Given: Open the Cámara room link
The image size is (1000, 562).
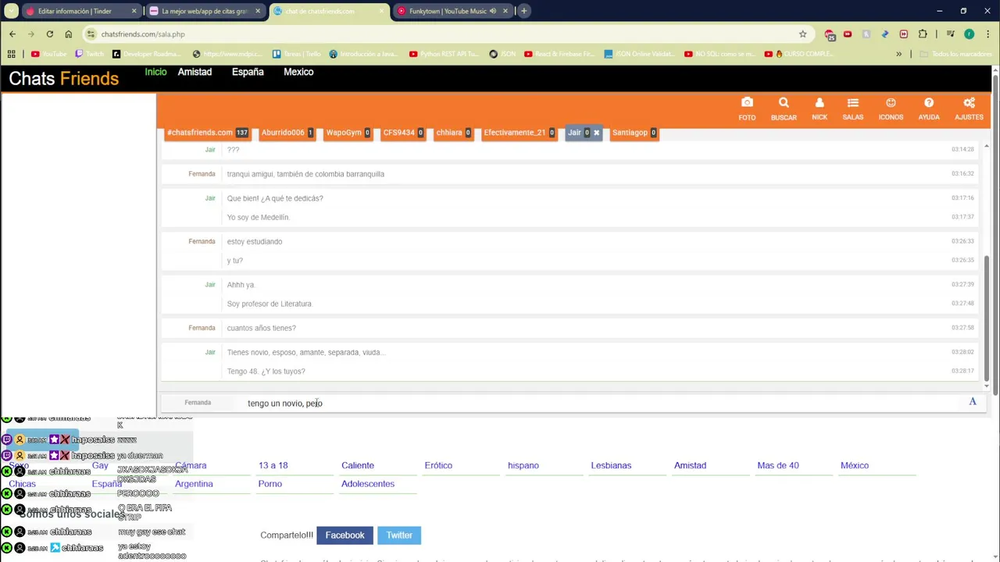Looking at the screenshot, I should (191, 465).
